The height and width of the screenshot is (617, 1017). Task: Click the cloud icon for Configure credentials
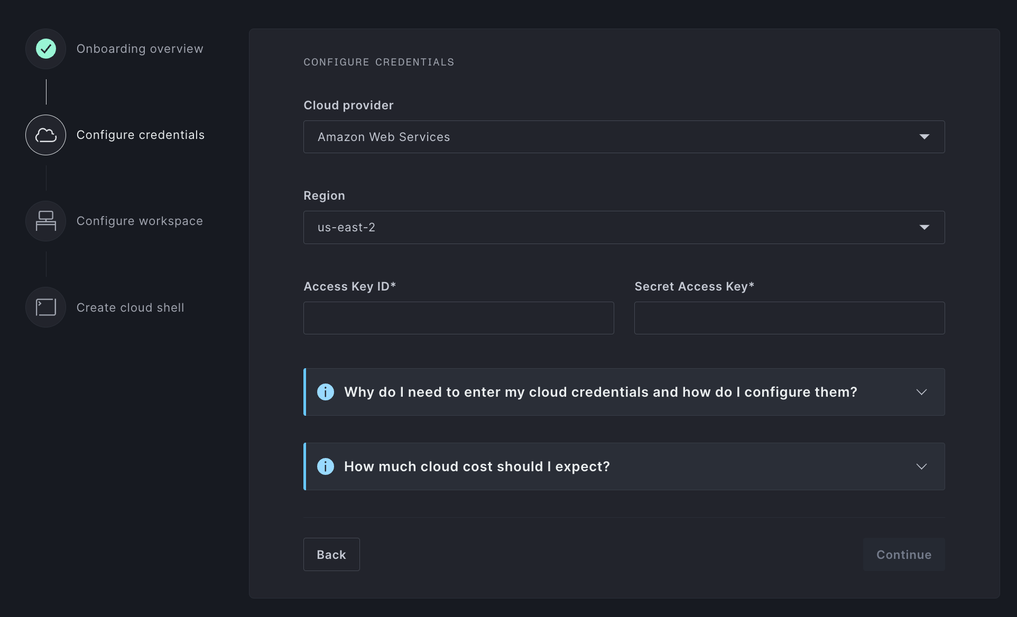tap(46, 135)
